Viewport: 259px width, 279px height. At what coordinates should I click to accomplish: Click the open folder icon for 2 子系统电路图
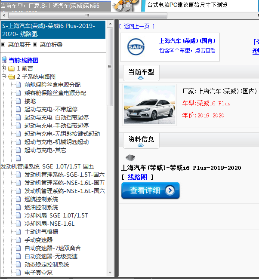pos(11,77)
